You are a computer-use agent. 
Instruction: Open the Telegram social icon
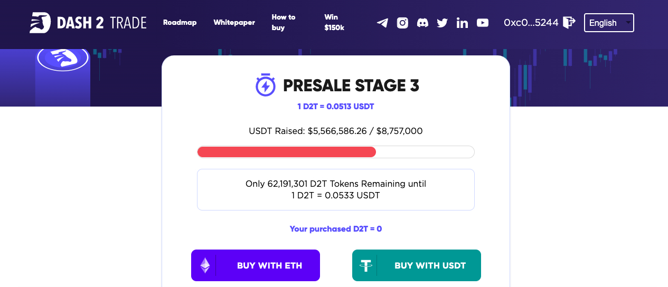(x=382, y=23)
